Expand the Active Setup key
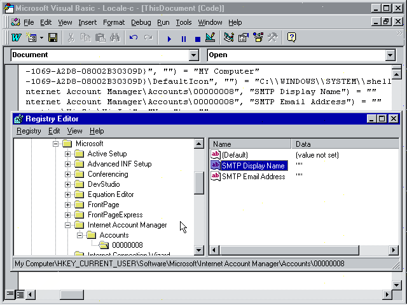The width and height of the screenshot is (407, 305). (67, 154)
